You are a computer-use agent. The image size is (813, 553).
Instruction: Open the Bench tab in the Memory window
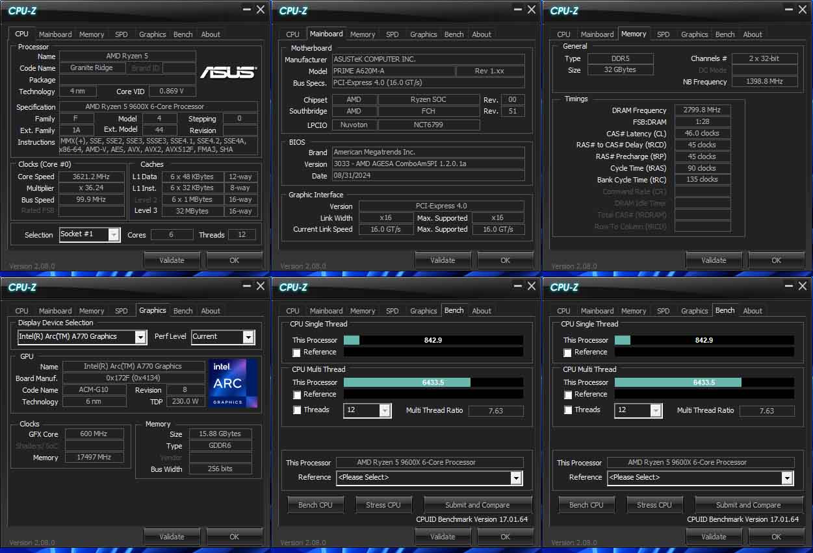[725, 34]
